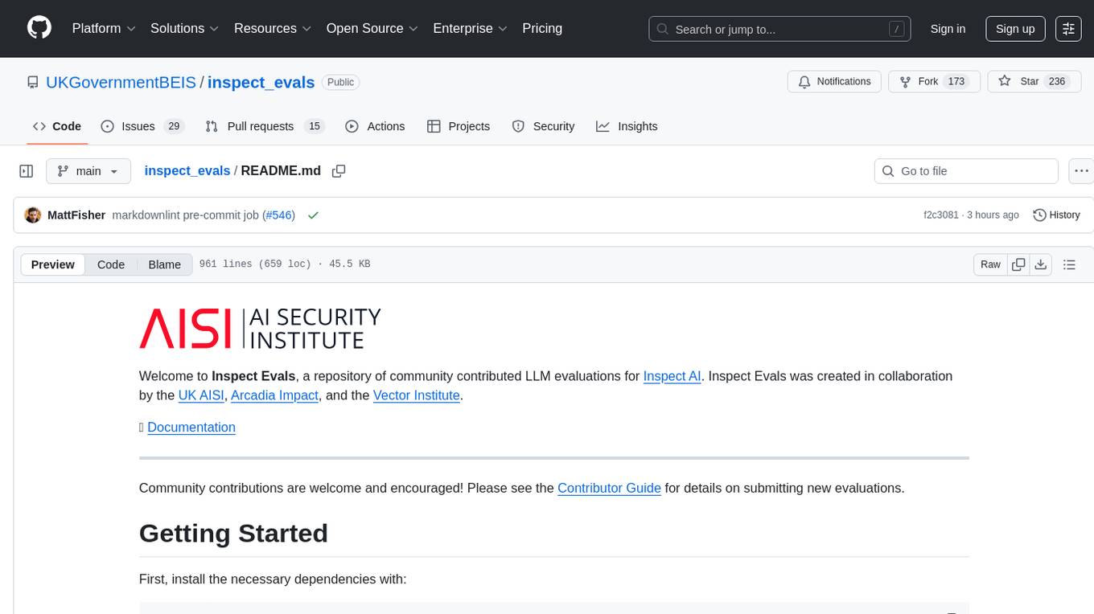View commit status check mark
Viewport: 1094px width, 614px height.
click(x=313, y=215)
